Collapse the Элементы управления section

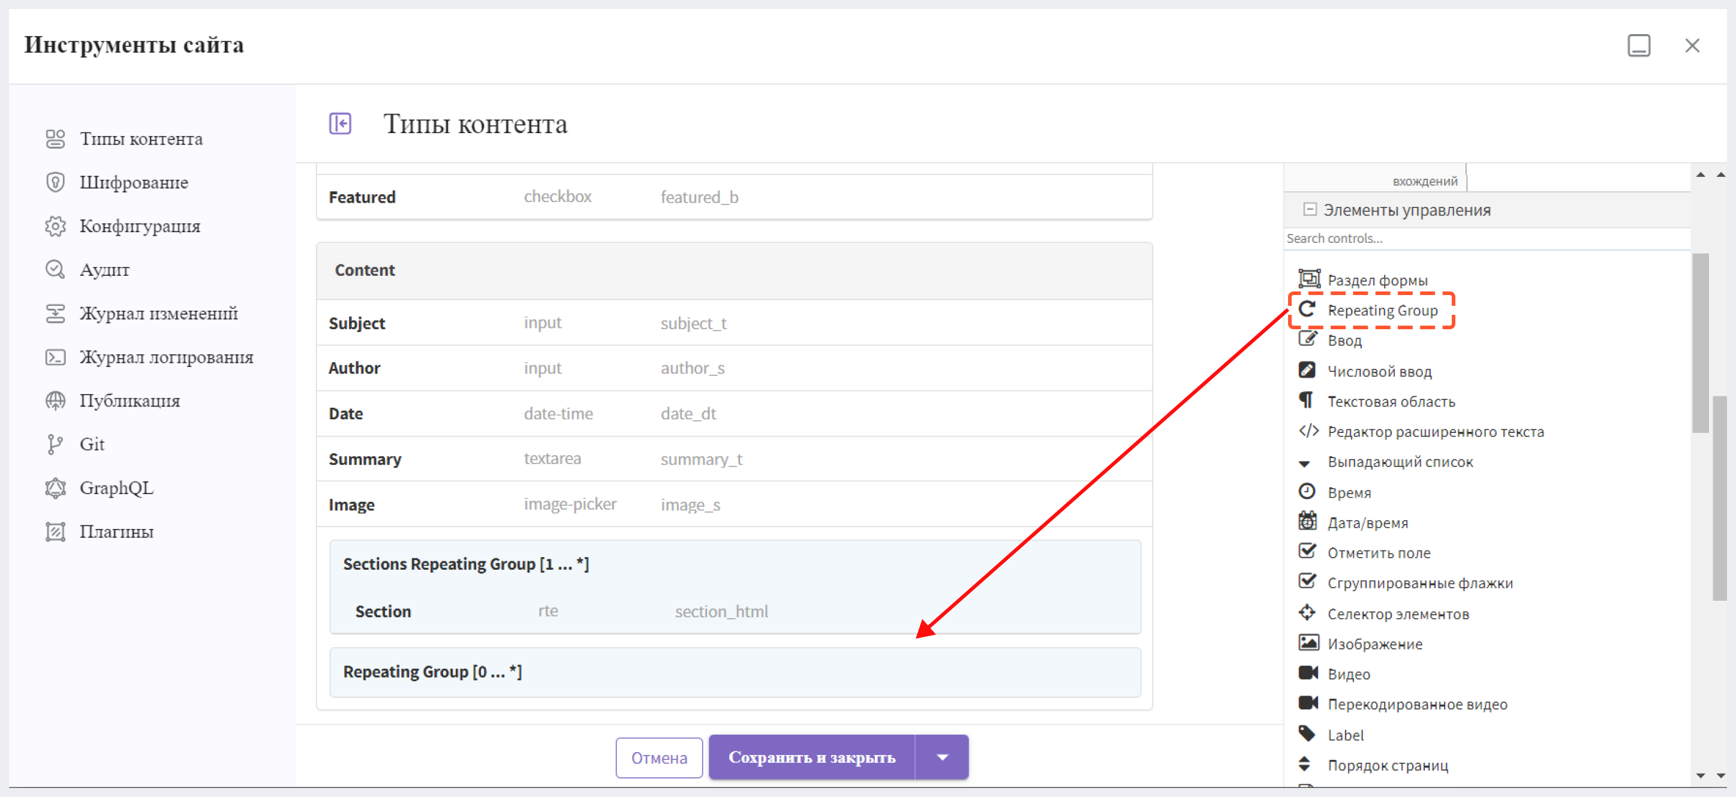coord(1310,209)
